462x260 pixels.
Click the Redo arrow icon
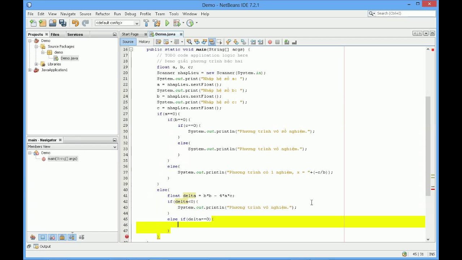(85, 23)
